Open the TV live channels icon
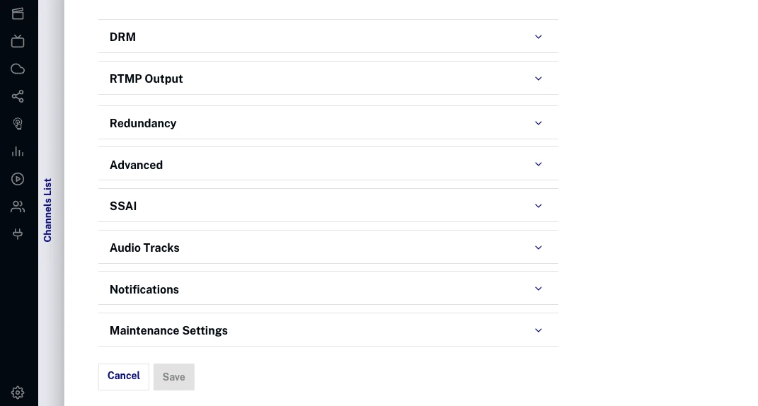The height and width of the screenshot is (406, 758). [18, 41]
